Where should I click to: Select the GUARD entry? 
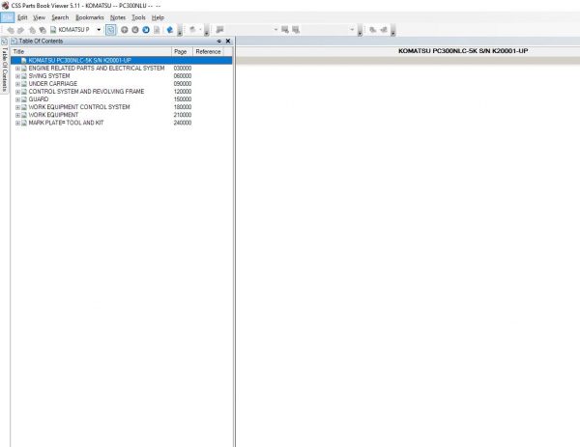pos(39,99)
